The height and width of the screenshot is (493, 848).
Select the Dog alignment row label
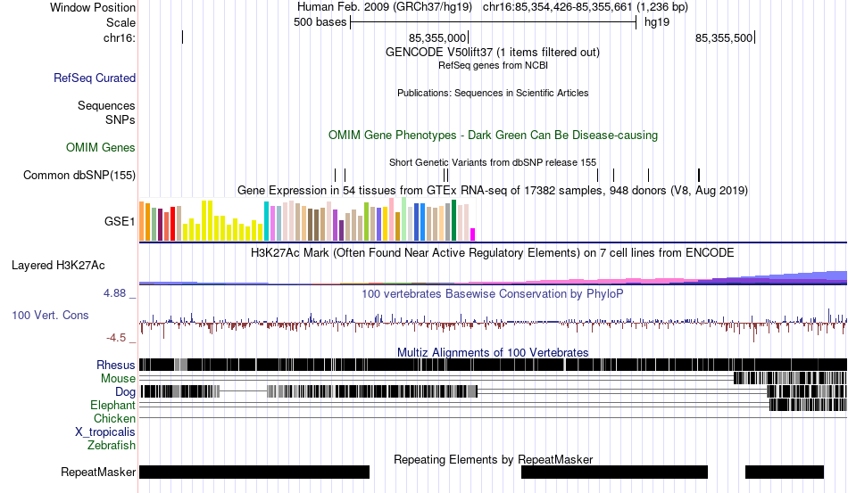click(x=125, y=392)
